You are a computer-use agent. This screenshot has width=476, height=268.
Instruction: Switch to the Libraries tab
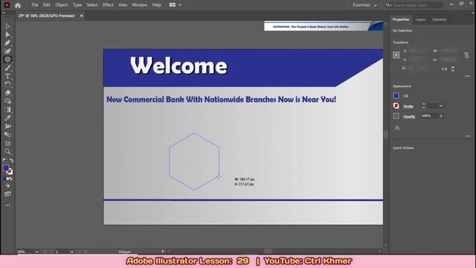pos(440,19)
